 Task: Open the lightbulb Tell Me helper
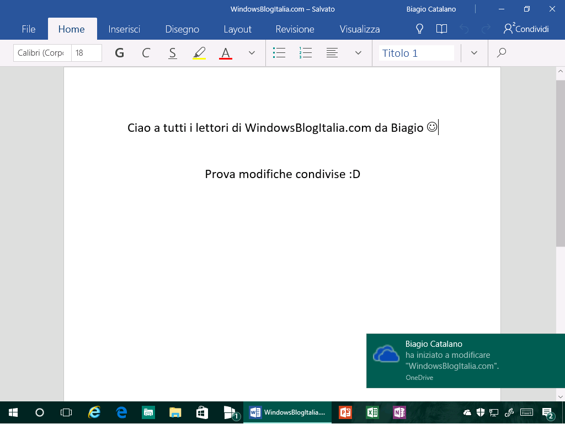pyautogui.click(x=419, y=29)
